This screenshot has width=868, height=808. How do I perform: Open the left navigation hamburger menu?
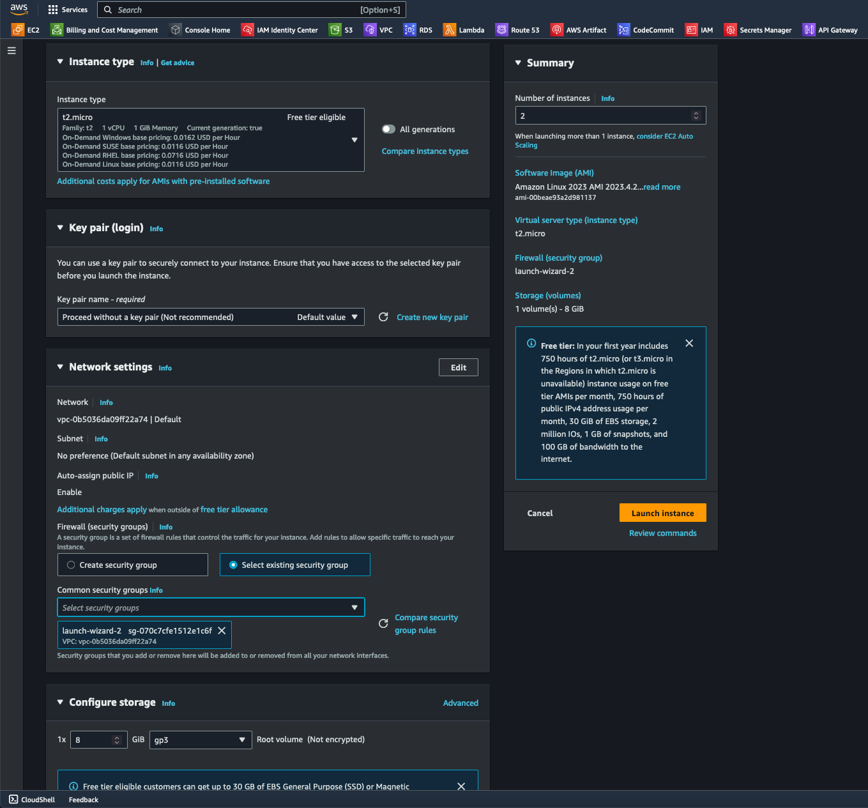[11, 50]
